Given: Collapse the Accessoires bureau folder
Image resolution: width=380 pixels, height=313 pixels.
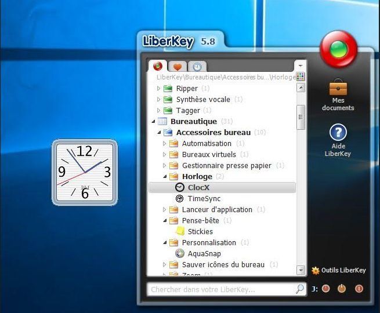Looking at the screenshot, I should click(159, 132).
